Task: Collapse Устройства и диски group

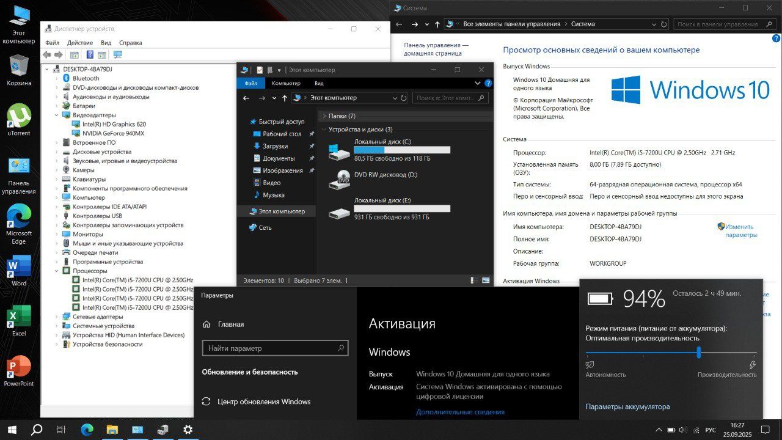Action: (324, 130)
